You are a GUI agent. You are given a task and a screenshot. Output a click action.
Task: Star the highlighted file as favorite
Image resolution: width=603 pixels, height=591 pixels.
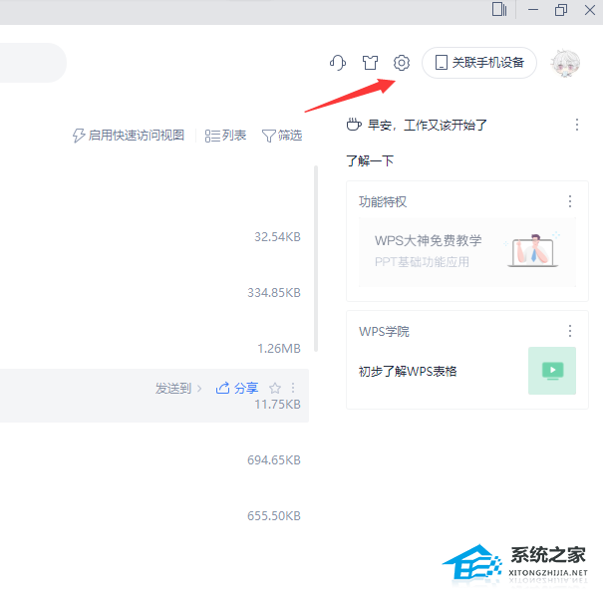275,388
